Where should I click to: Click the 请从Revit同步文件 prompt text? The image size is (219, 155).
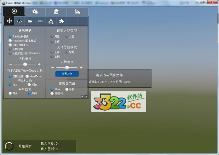click(109, 75)
